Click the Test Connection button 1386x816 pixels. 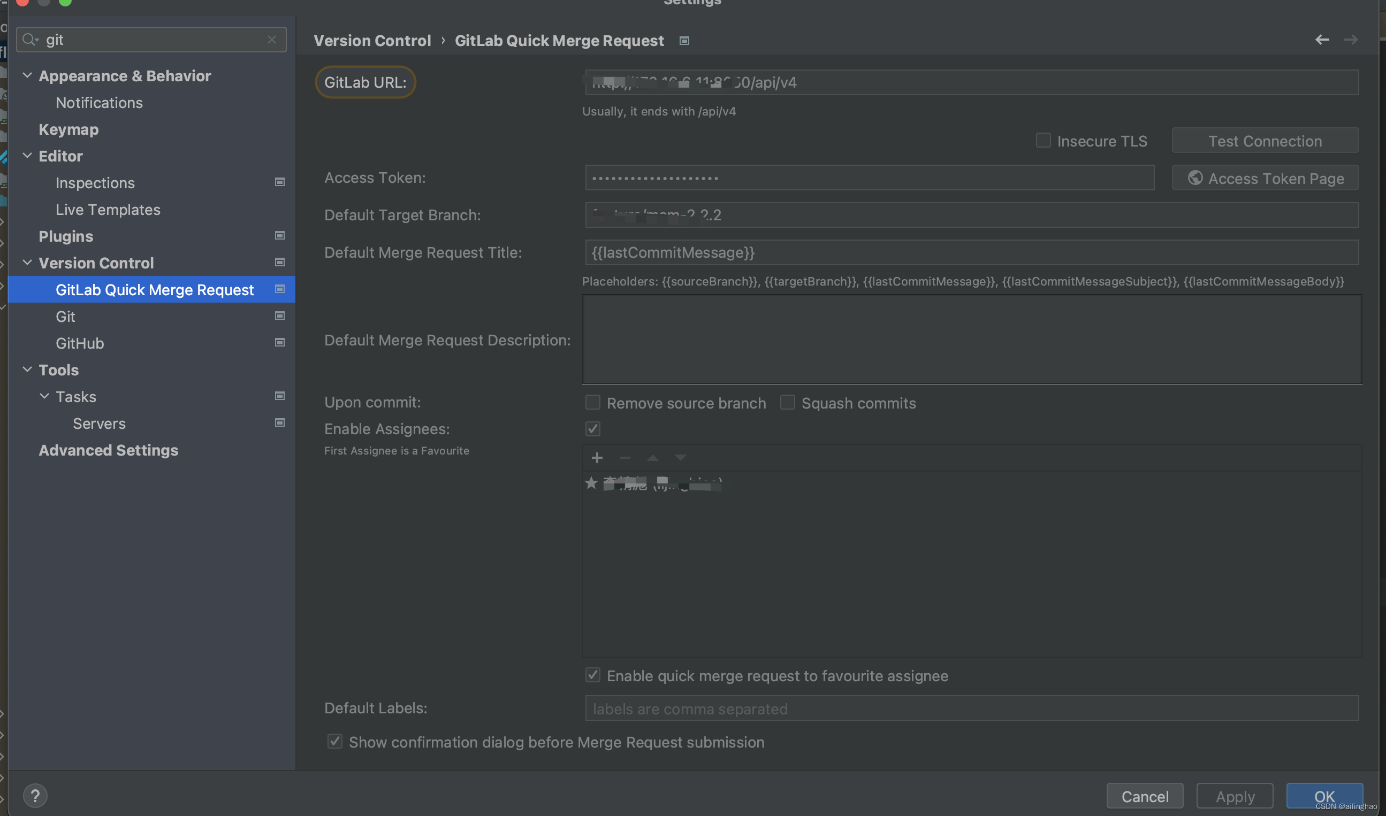(x=1265, y=141)
